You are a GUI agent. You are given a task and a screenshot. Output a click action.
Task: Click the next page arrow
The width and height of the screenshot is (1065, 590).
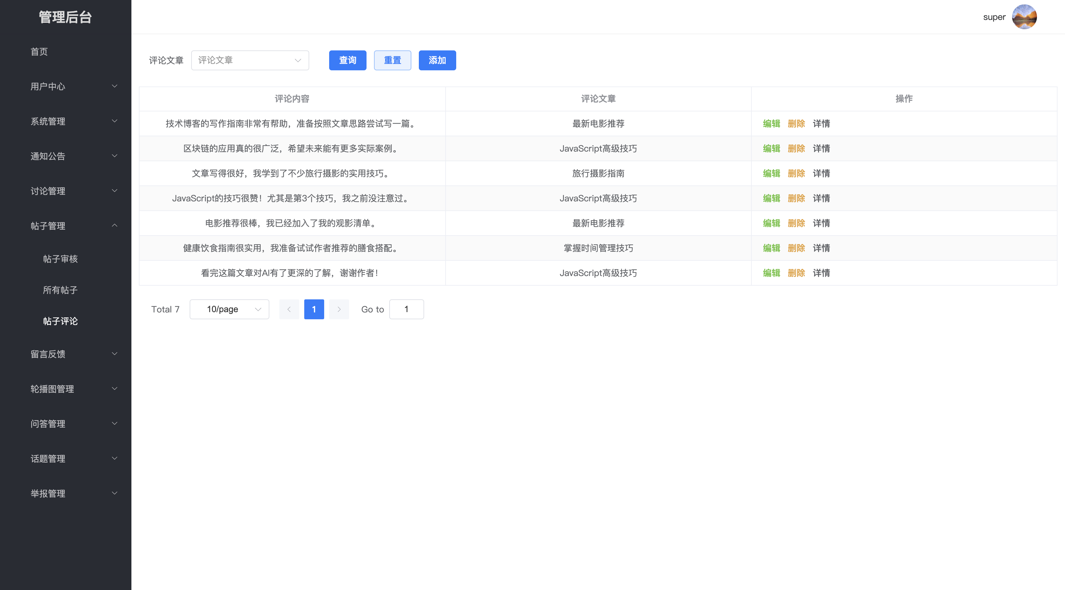[x=339, y=309]
